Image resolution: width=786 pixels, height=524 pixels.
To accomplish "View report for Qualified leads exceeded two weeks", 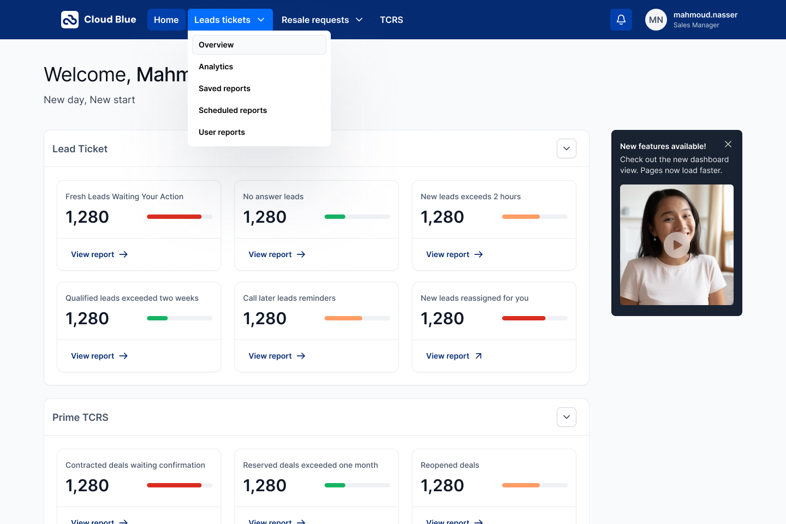I will (99, 356).
